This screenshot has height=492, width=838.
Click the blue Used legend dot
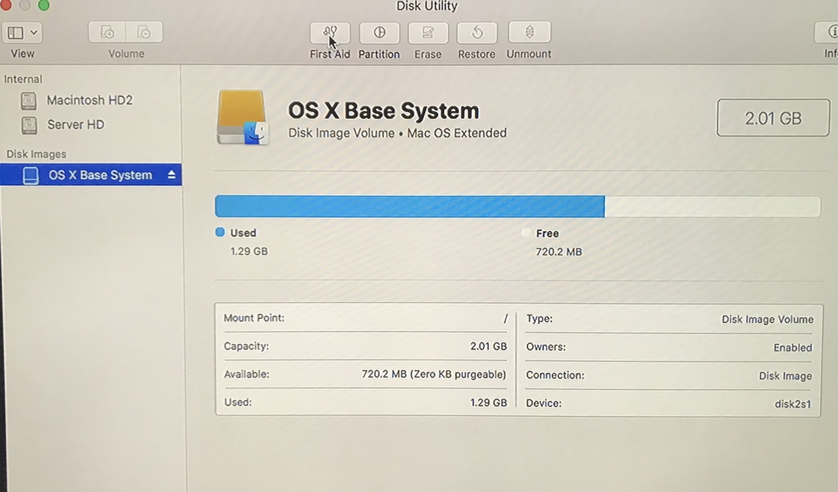tap(220, 232)
